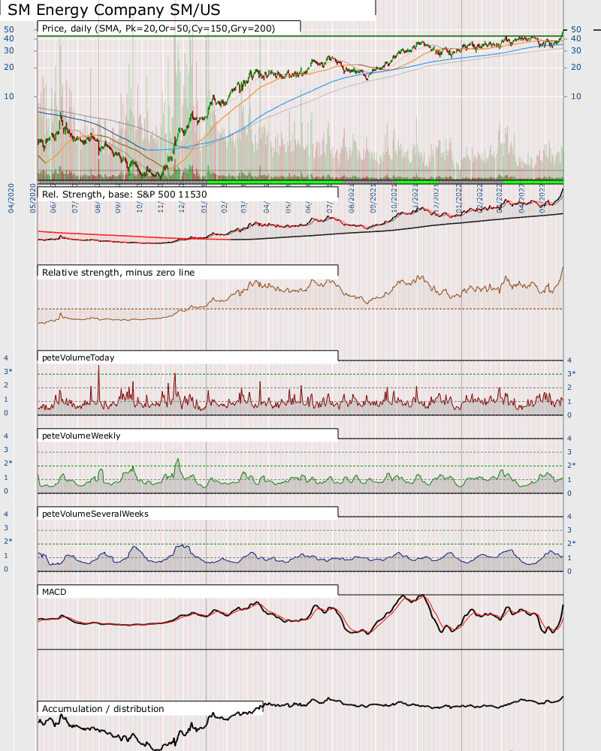601x751 pixels.
Task: Click the green dashed 3* threshold line in peteVolumeToday
Action: 300,374
